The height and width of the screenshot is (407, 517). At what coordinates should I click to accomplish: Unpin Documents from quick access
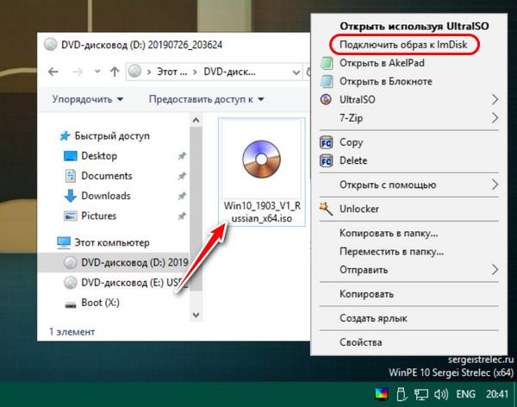[182, 176]
